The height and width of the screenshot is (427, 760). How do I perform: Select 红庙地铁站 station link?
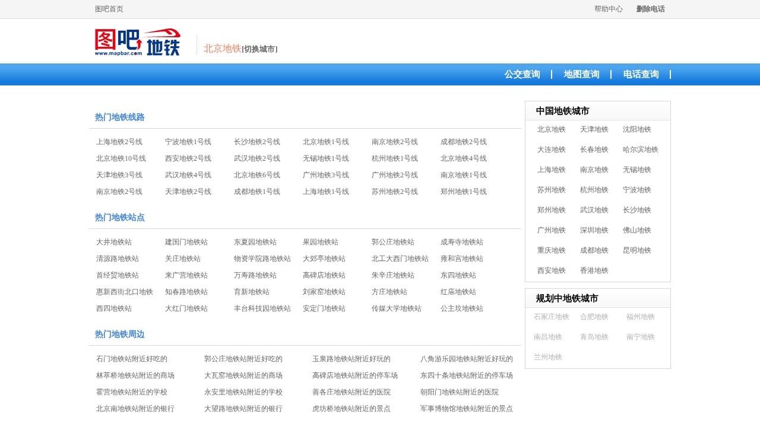[x=458, y=292]
